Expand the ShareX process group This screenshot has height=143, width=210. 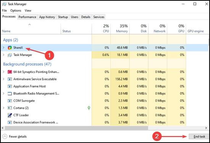point(3,48)
